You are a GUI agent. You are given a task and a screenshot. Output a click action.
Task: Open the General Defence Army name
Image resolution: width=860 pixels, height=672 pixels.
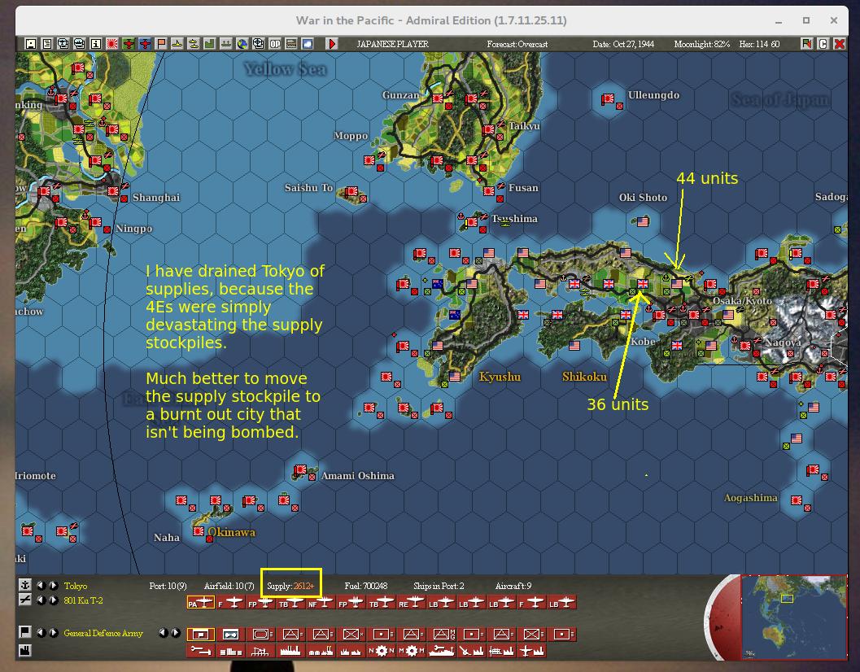103,633
